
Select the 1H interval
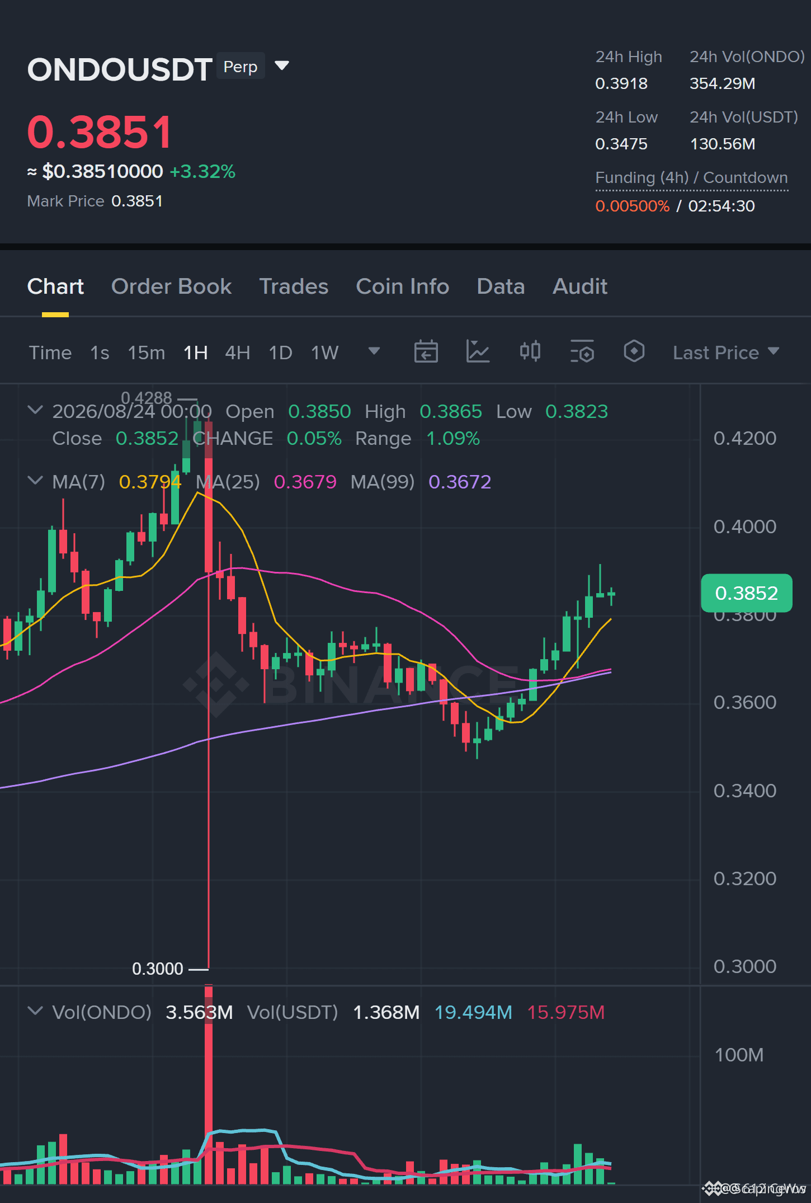click(195, 353)
